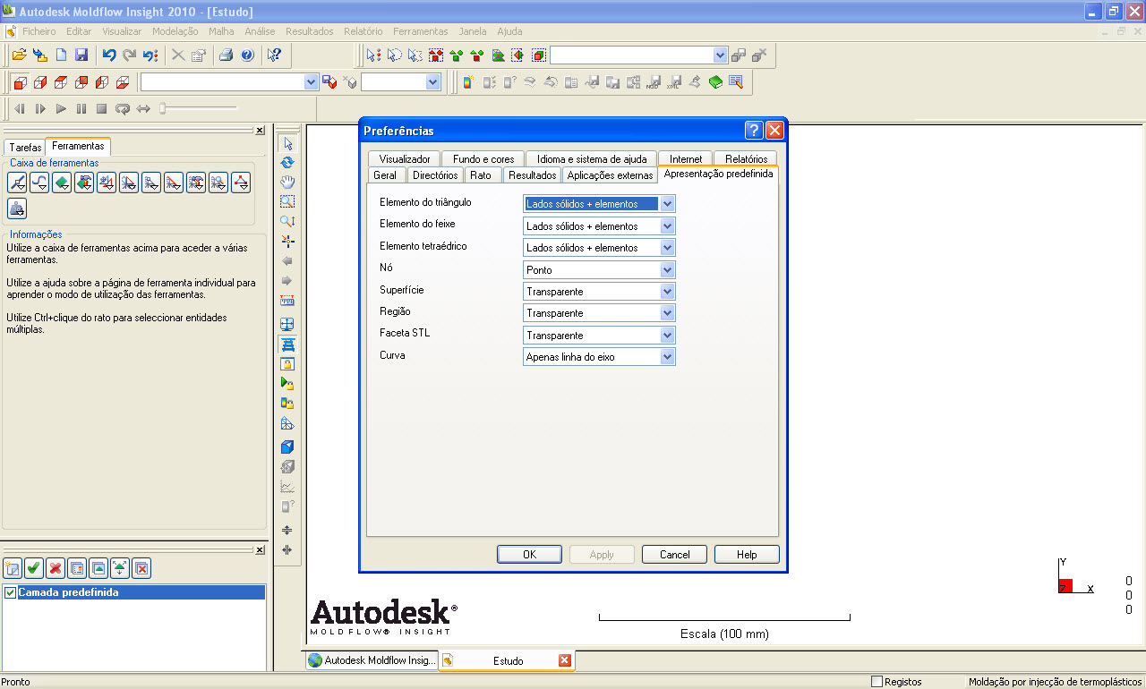Close the Estudo tab with red X
Screen dimensions: 1146x689
(564, 661)
